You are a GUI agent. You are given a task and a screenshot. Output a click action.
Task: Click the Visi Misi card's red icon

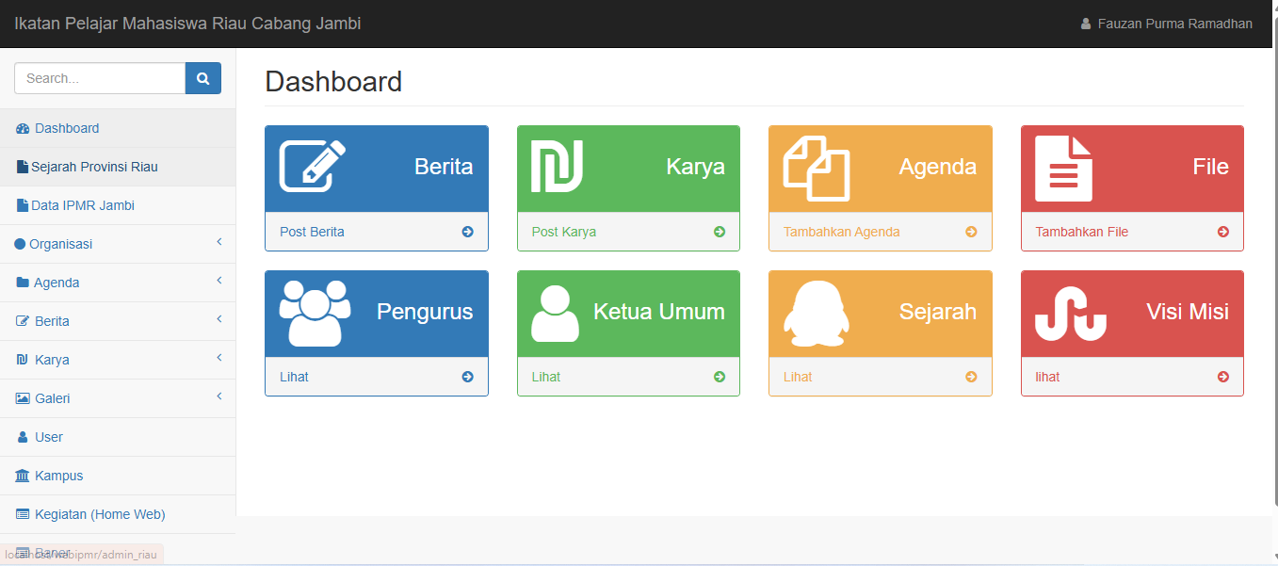pyautogui.click(x=1070, y=314)
